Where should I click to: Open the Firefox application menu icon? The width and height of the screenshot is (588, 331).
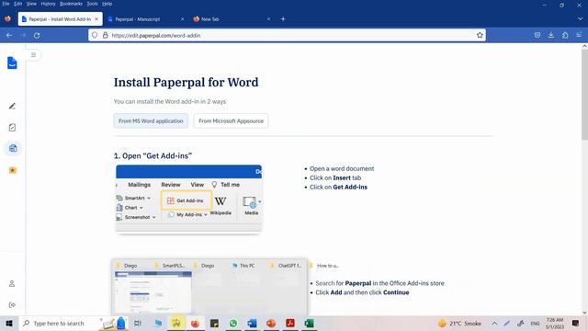click(579, 35)
